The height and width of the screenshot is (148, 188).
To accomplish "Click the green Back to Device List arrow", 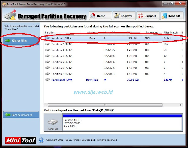I will pos(8,115).
